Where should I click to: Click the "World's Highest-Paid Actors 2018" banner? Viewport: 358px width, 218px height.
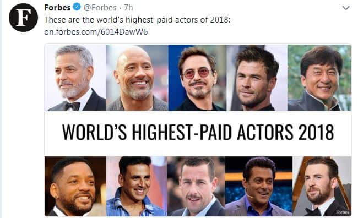pyautogui.click(x=198, y=133)
